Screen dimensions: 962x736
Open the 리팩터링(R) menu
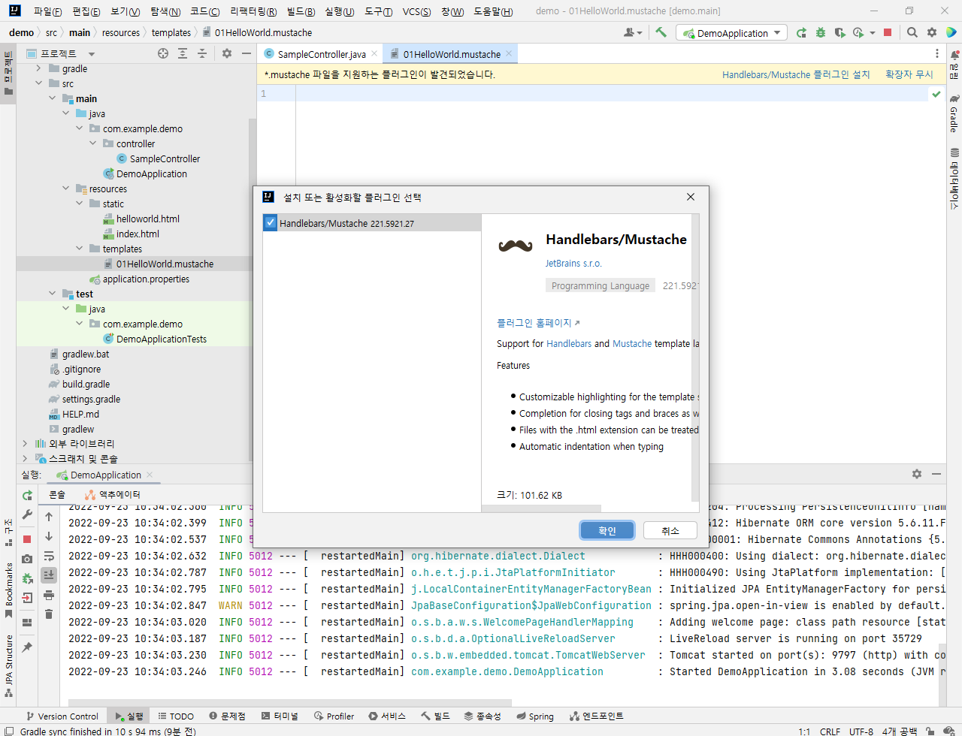(253, 11)
